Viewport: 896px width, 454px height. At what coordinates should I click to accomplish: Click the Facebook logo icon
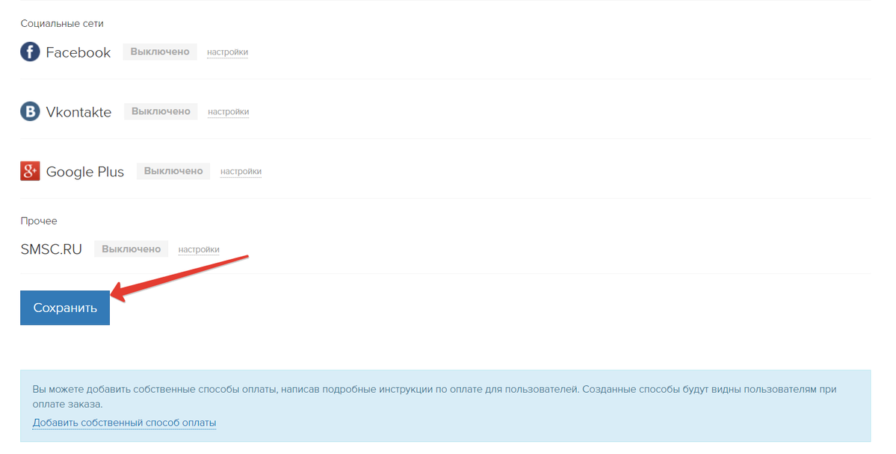coord(31,52)
